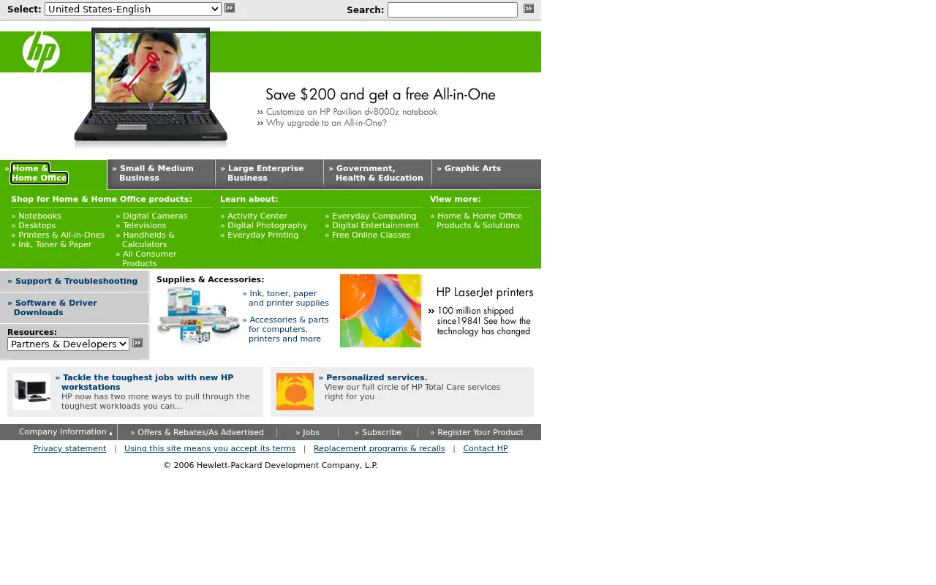Click the workstation thumbnail image
The width and height of the screenshot is (936, 585).
pos(31,391)
